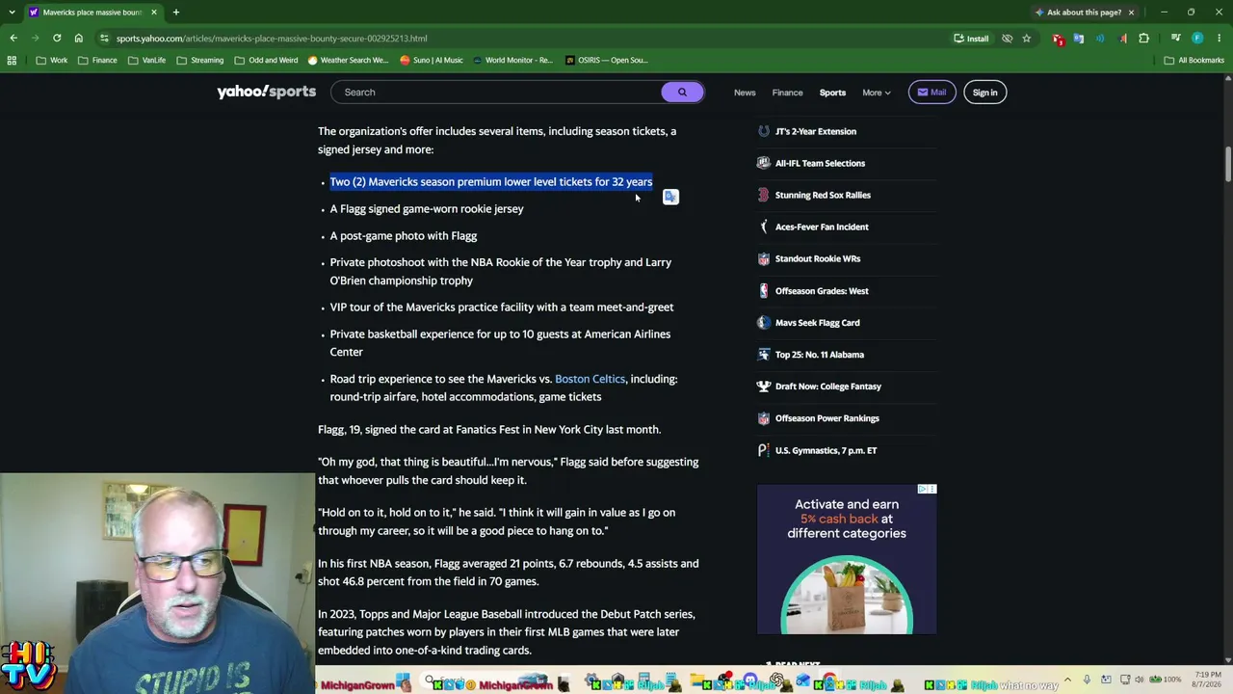This screenshot has height=694, width=1233.
Task: Go to Finance in Yahoo navigation
Action: (x=787, y=93)
